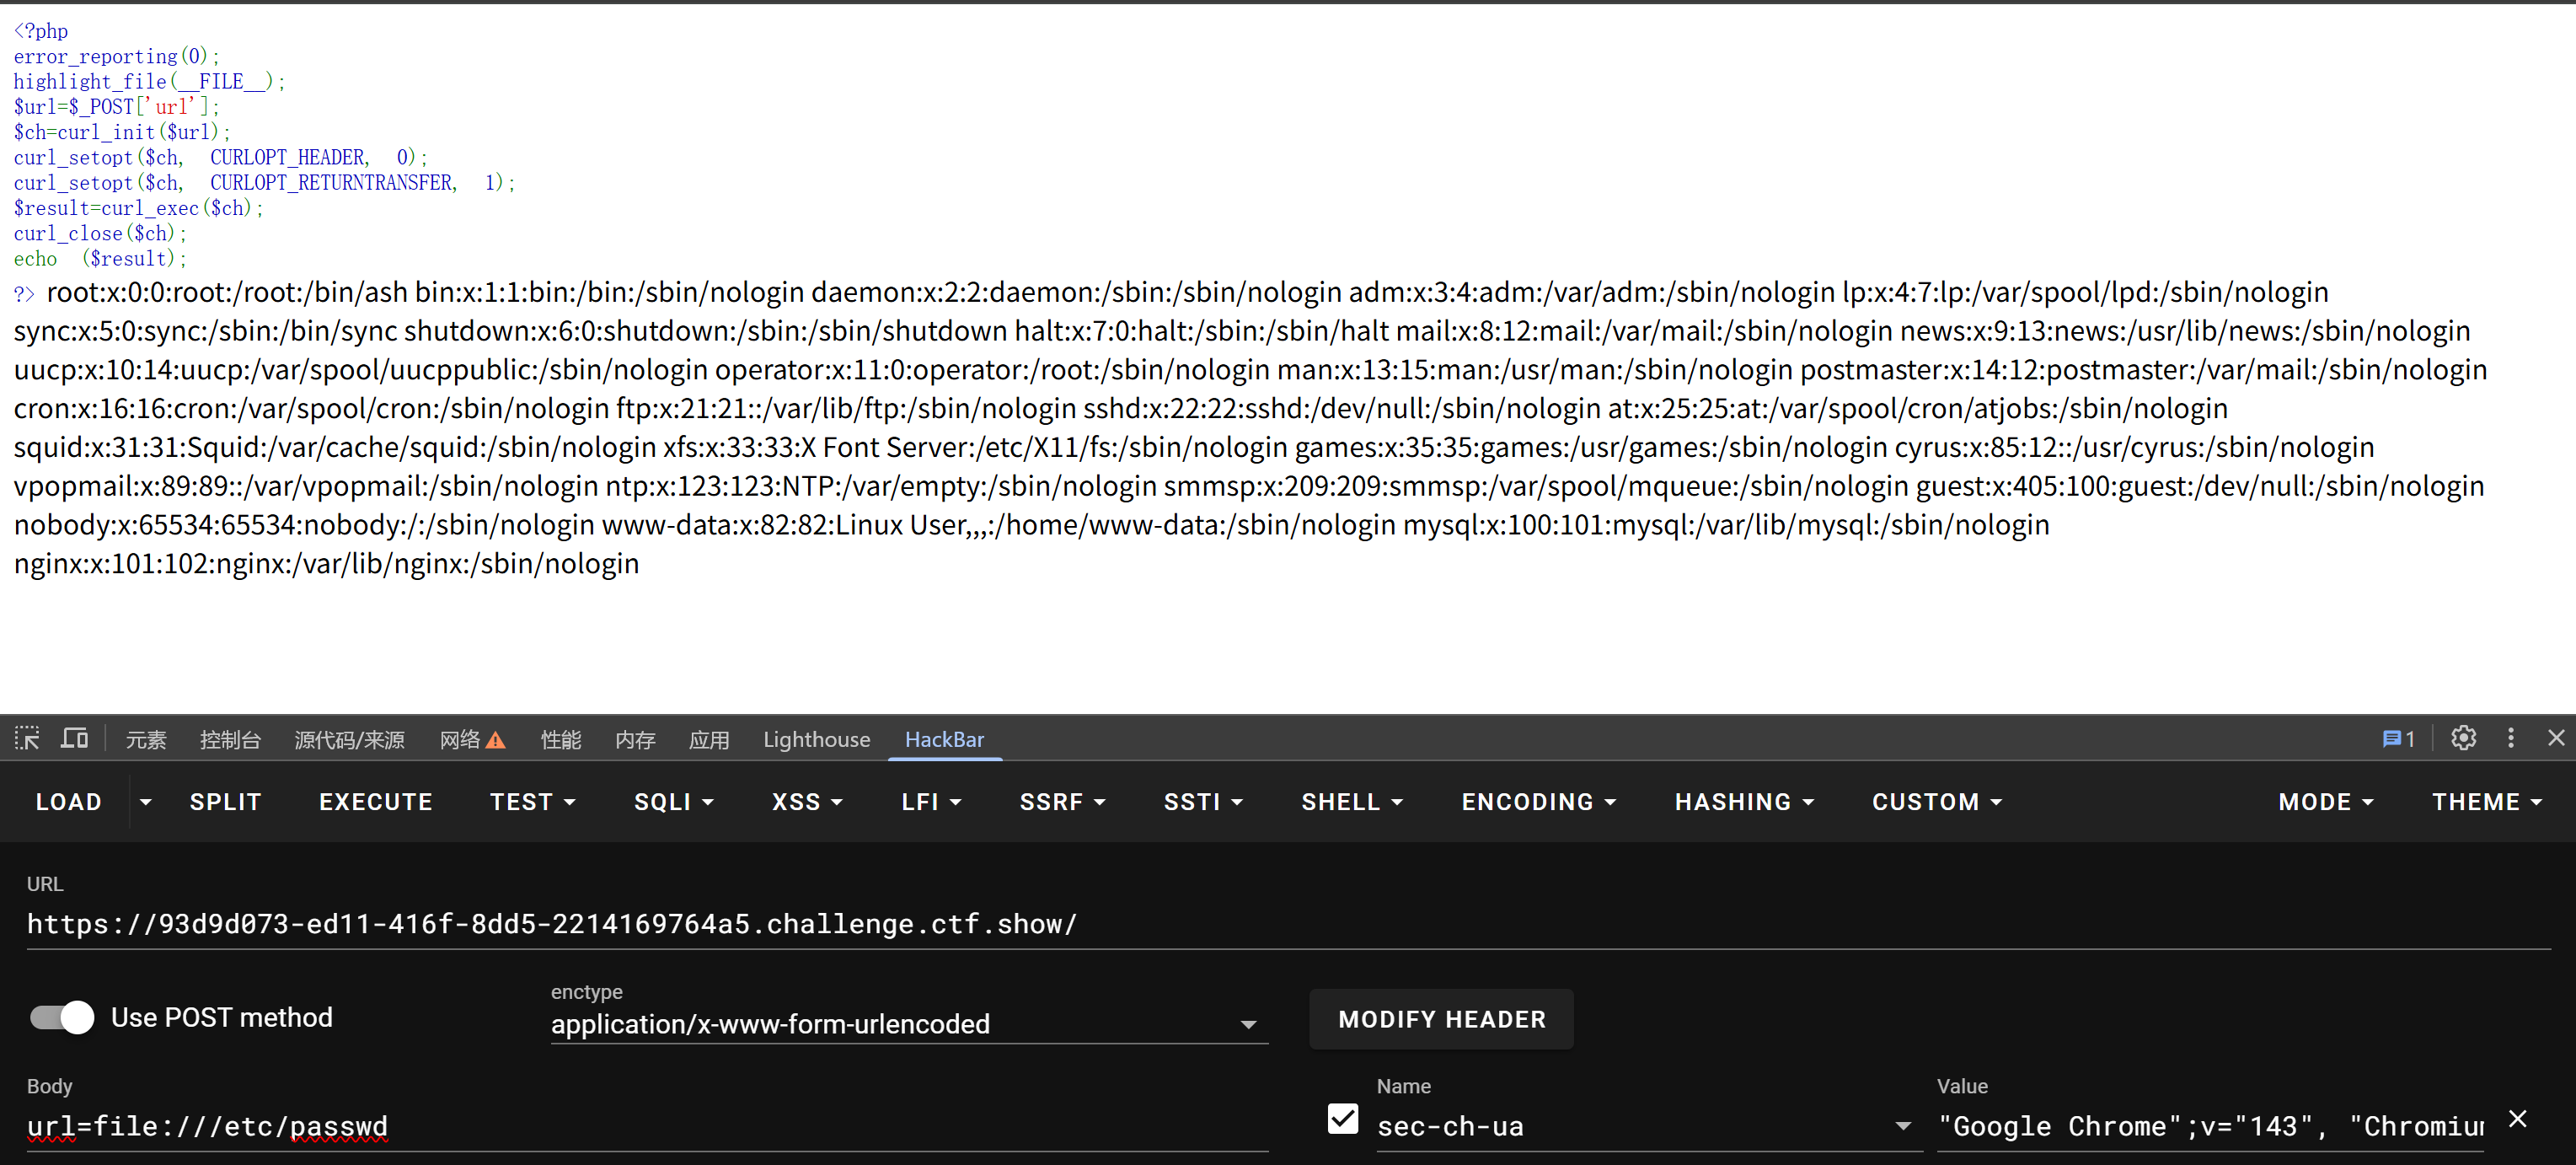
Task: Switch to the Lighthouse tab
Action: tap(816, 740)
